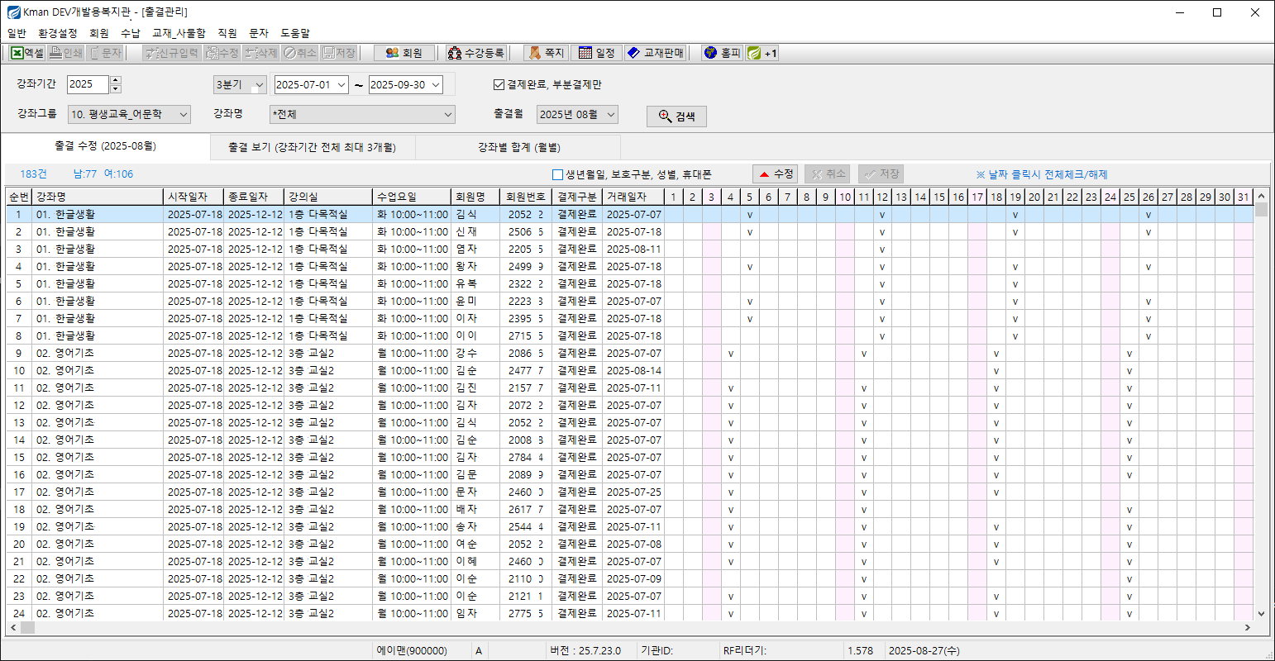Click the 엑셀 export toolbar icon
The height and width of the screenshot is (661, 1275).
[27, 53]
